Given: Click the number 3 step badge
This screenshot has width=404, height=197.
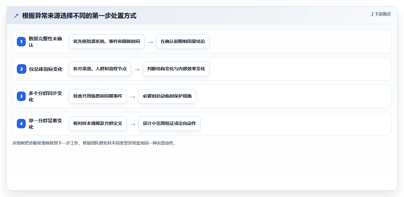Looking at the screenshot, I should (x=21, y=96).
